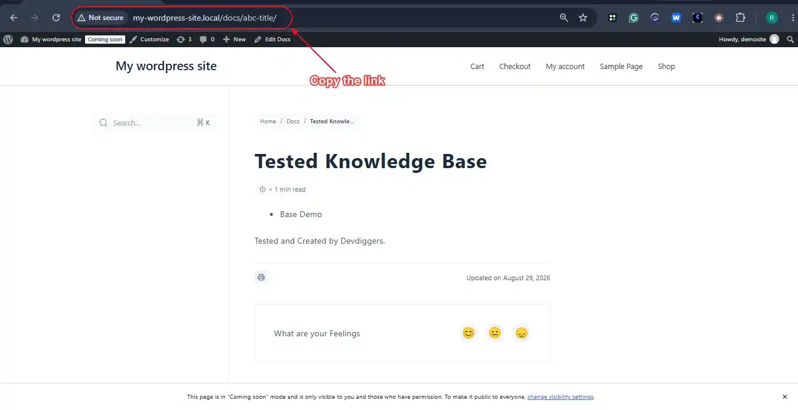
Task: Click the My wordpress site header title
Action: [166, 66]
